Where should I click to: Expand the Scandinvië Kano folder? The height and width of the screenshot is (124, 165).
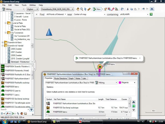[3, 42]
